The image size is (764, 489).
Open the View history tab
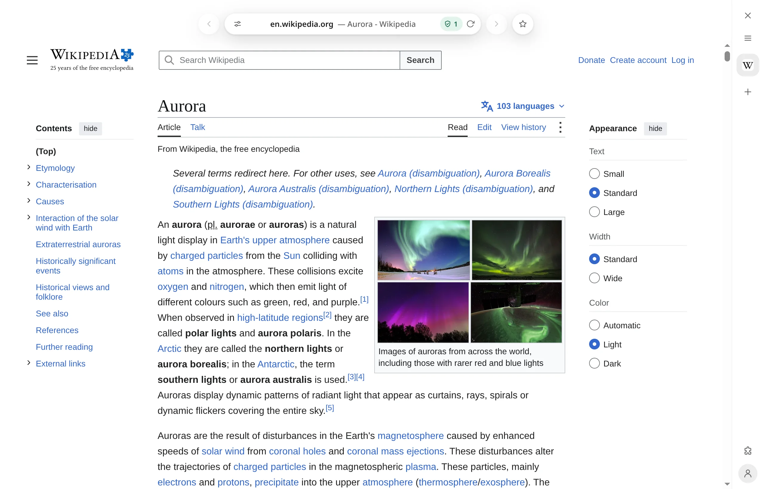click(523, 127)
